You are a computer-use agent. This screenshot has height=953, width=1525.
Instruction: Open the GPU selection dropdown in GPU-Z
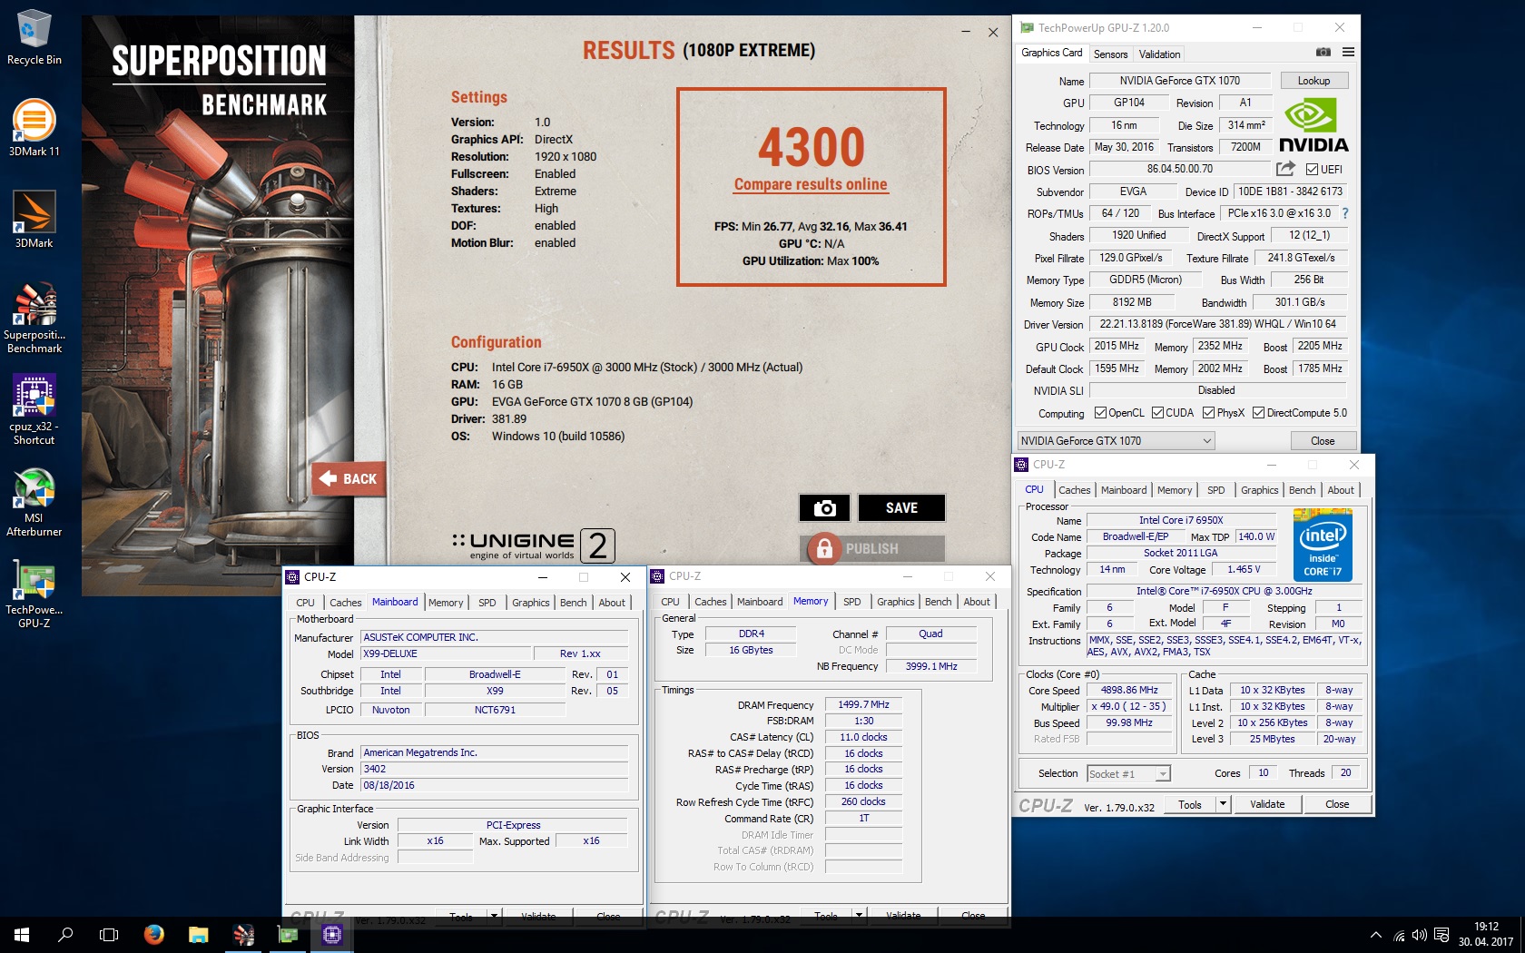(x=1116, y=441)
